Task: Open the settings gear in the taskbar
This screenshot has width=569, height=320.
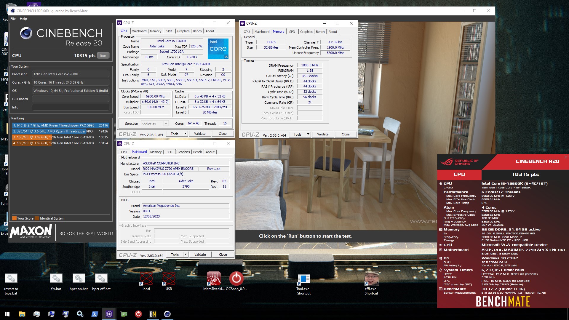Action: pos(80,314)
